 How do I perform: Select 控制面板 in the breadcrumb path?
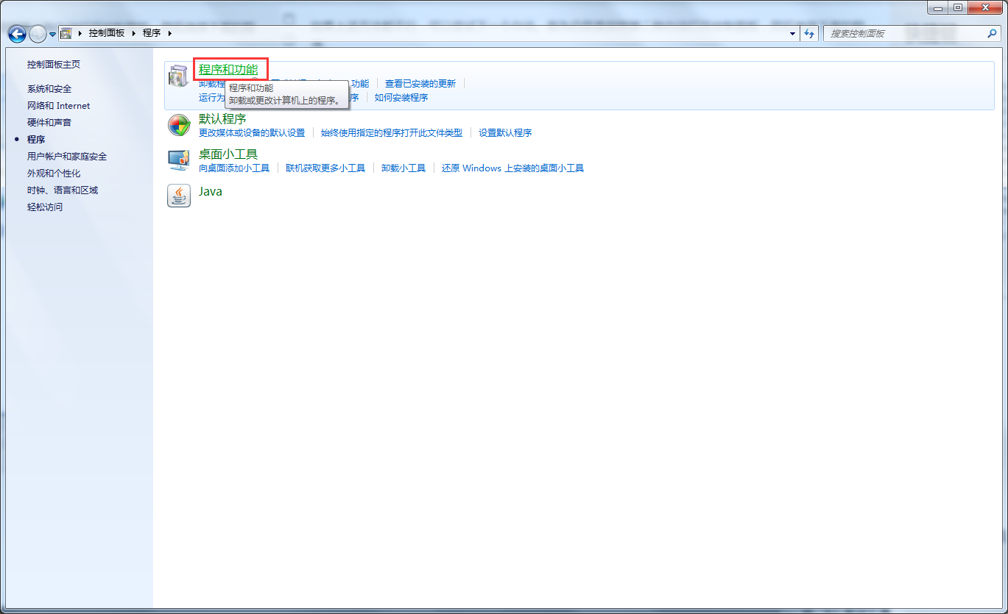coord(107,33)
